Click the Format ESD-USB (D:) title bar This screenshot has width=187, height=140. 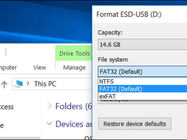click(x=140, y=14)
